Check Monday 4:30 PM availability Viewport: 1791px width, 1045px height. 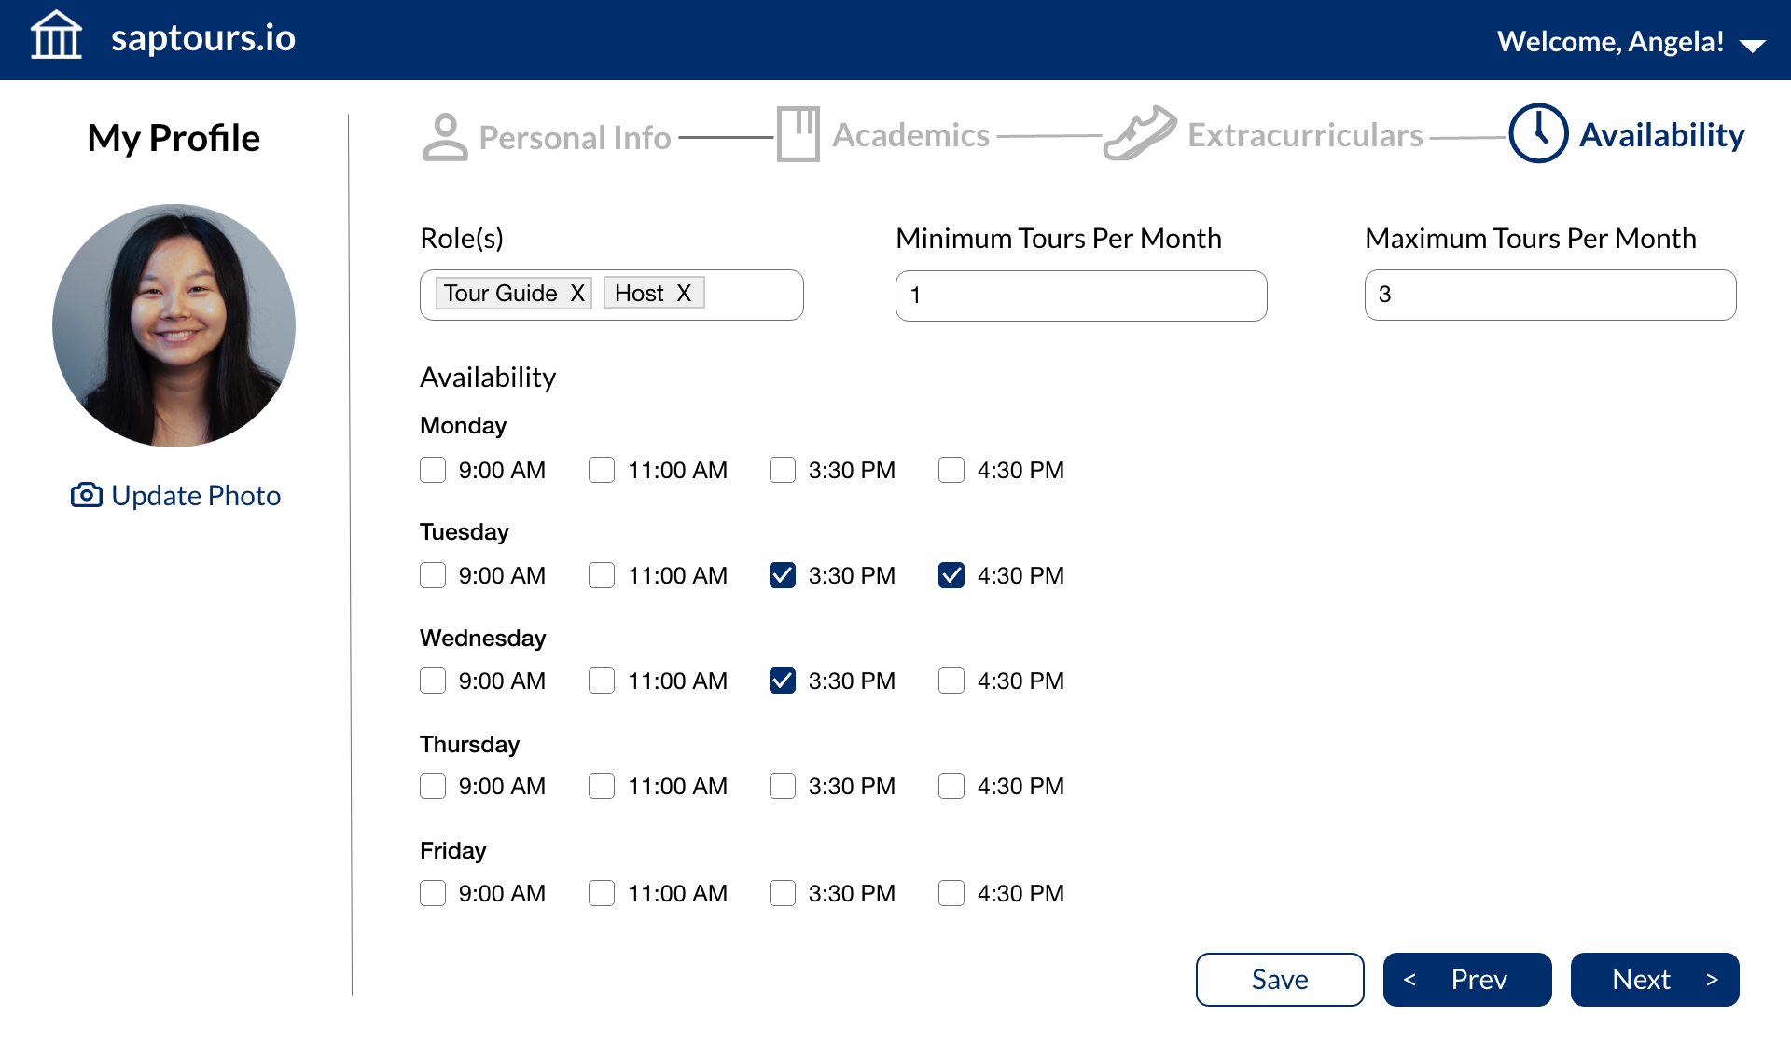tap(951, 470)
